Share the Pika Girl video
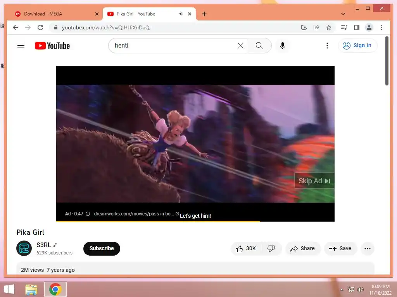 (303, 249)
